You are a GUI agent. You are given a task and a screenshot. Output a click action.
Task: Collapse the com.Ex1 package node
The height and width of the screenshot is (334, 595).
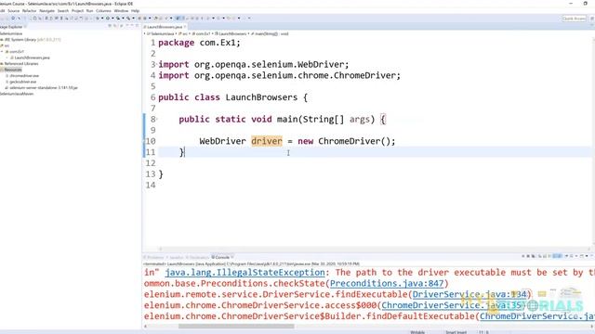[x=2, y=52]
